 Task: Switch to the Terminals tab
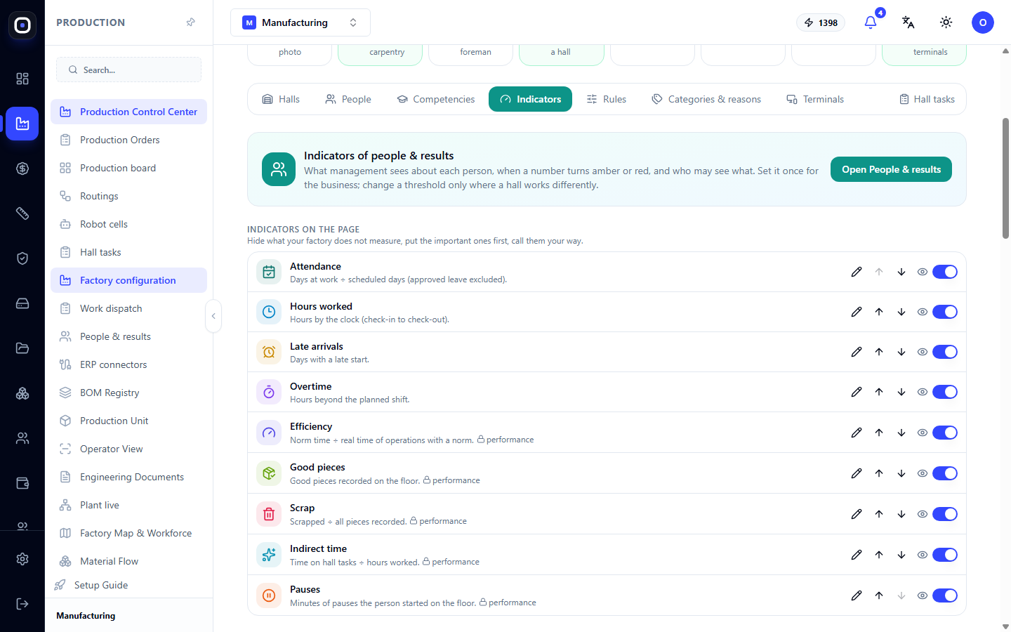pyautogui.click(x=815, y=99)
